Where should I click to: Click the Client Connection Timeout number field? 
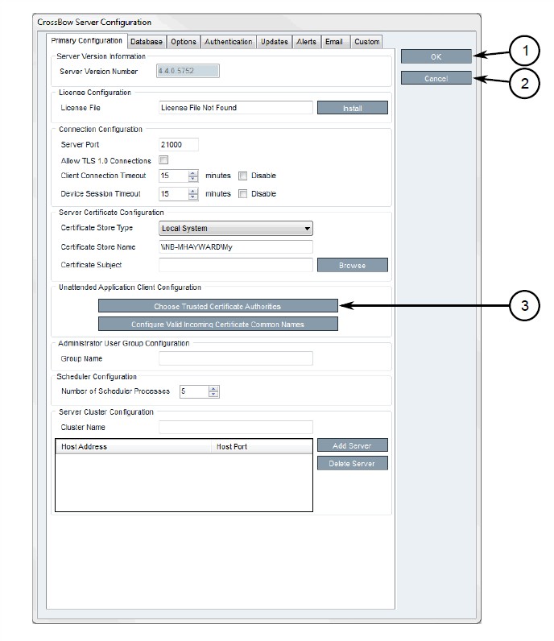[x=174, y=176]
